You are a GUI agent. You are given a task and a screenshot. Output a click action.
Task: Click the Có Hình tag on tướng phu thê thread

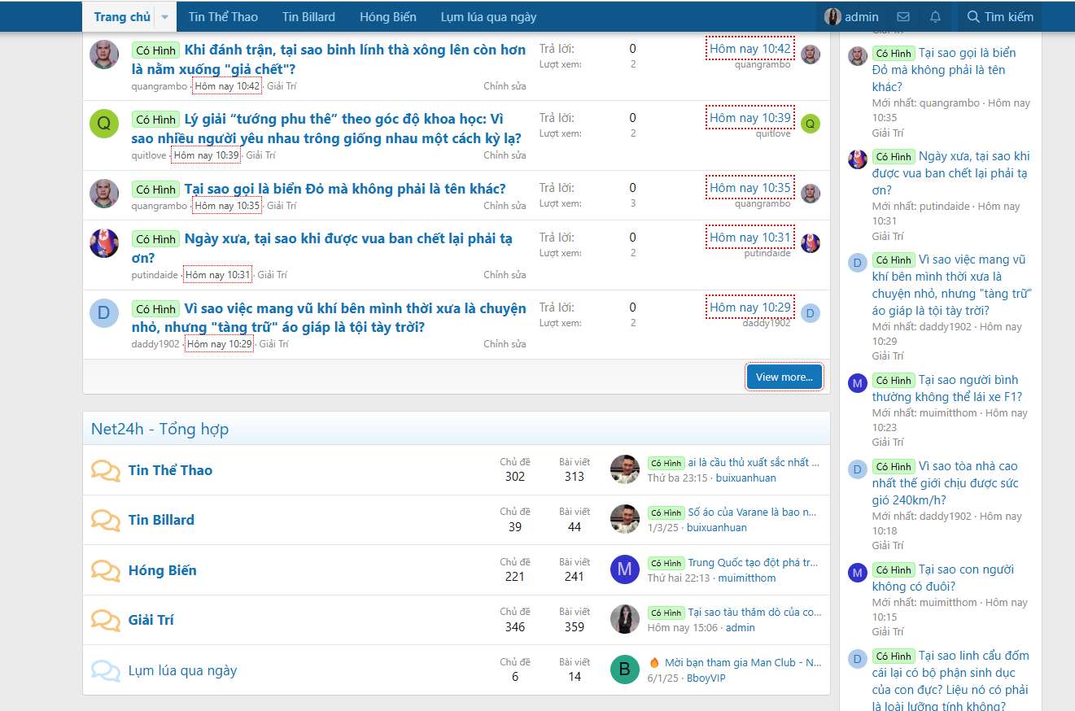click(x=155, y=120)
